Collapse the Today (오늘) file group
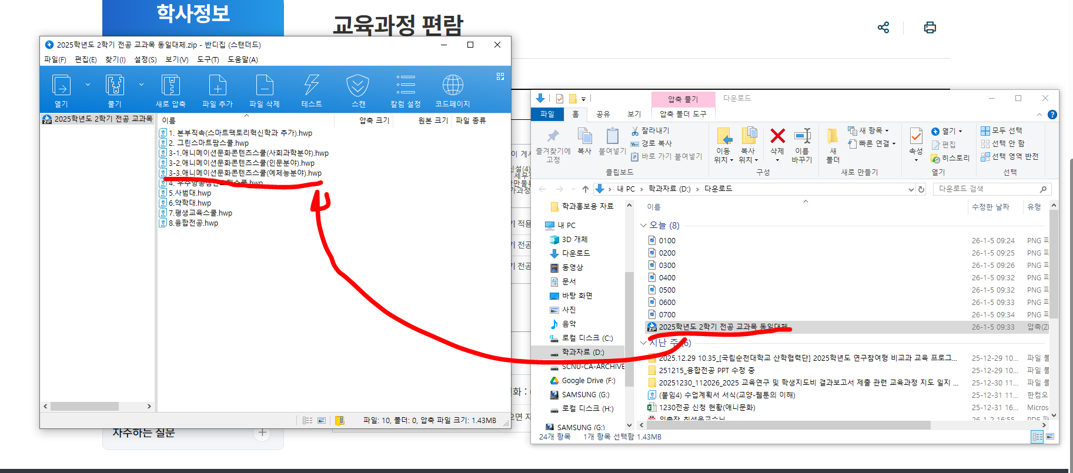This screenshot has width=1073, height=473. (x=643, y=226)
